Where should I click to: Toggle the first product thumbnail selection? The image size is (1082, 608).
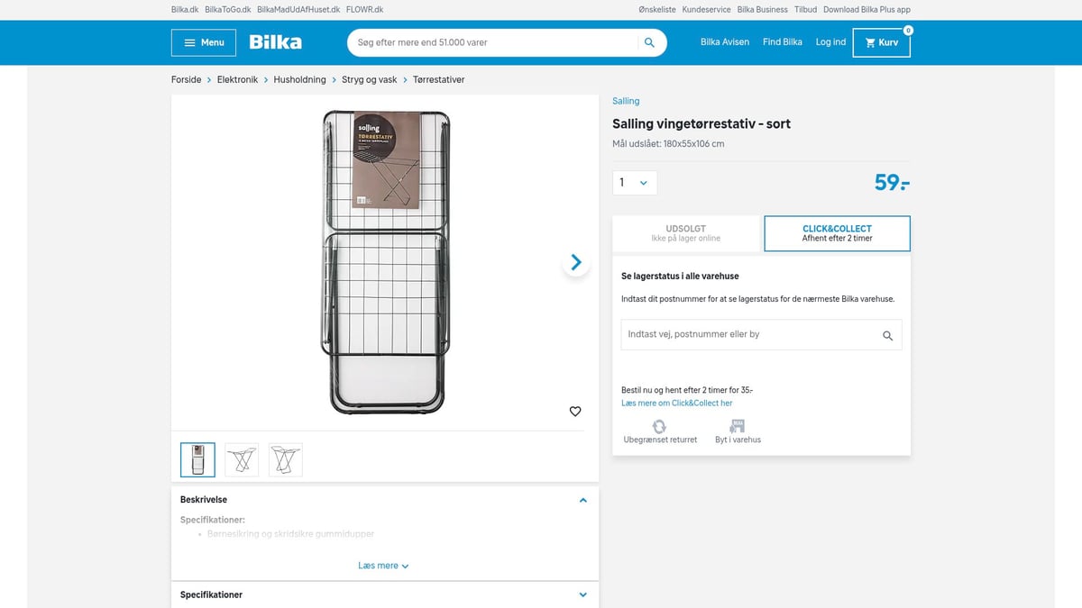click(197, 459)
